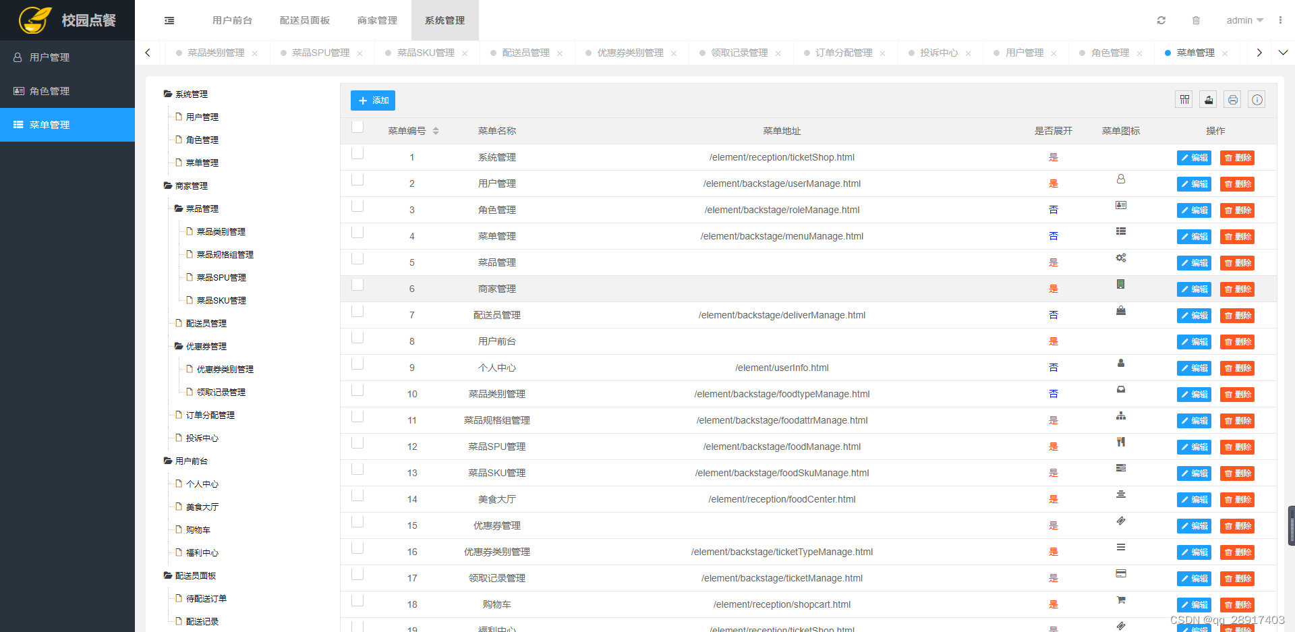Image resolution: width=1295 pixels, height=632 pixels.
Task: Open the vertical dots more menu
Action: click(x=1280, y=20)
